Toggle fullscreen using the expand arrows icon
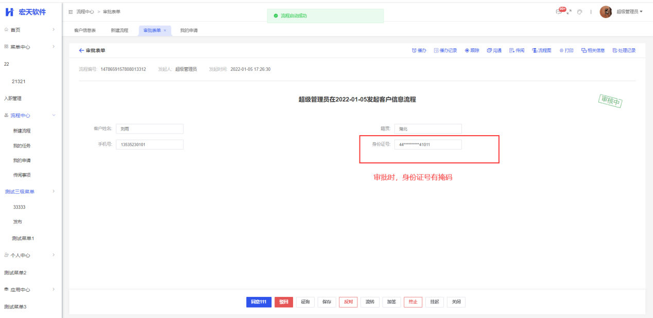This screenshot has height=318, width=653. pos(569,12)
